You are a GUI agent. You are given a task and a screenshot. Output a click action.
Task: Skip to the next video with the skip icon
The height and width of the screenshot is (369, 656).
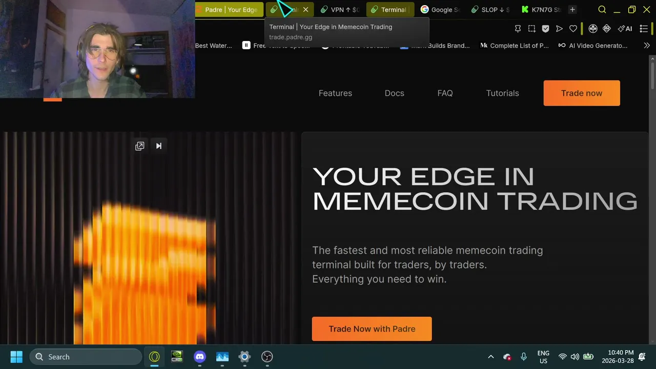click(159, 146)
